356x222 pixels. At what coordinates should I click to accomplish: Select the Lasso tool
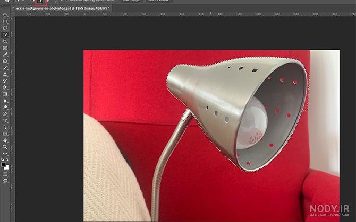5,28
